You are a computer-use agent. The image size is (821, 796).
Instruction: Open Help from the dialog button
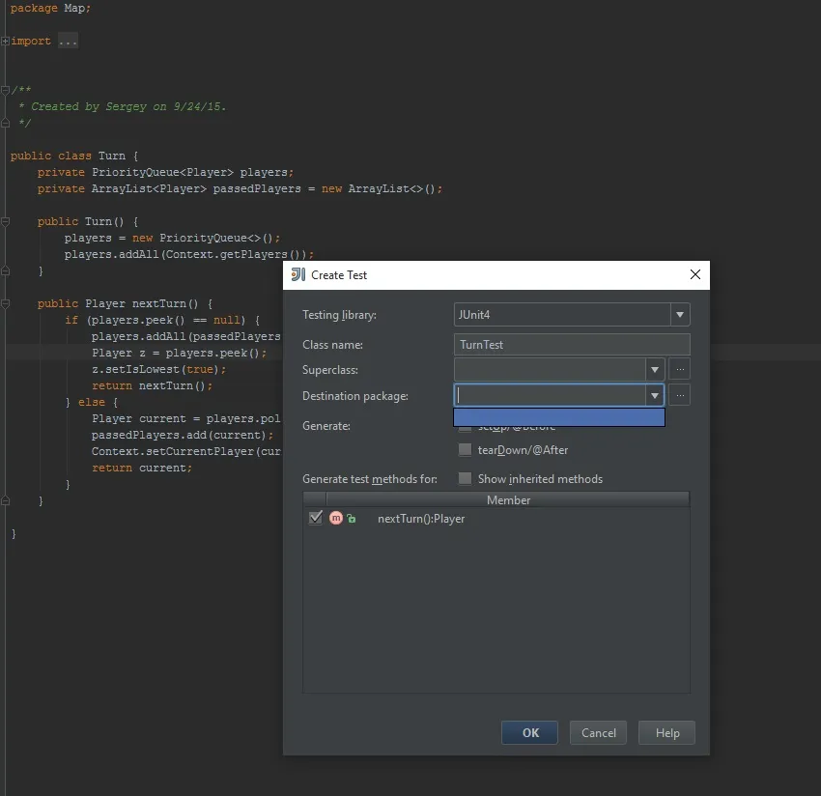tap(666, 733)
